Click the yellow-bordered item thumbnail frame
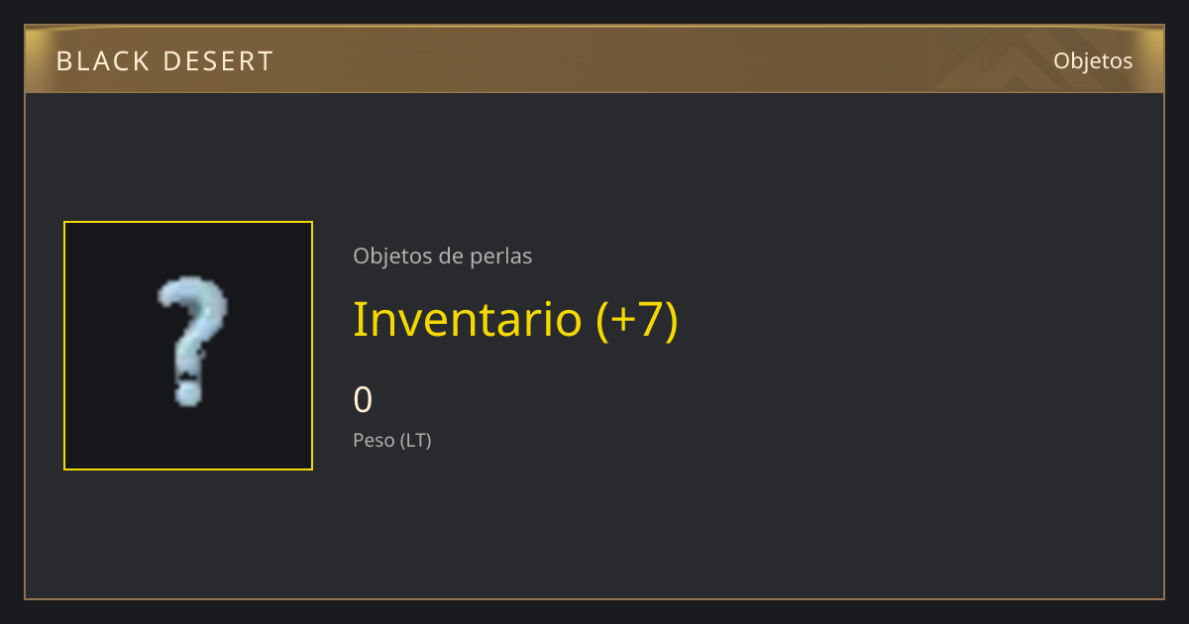1189x624 pixels. pos(188,346)
